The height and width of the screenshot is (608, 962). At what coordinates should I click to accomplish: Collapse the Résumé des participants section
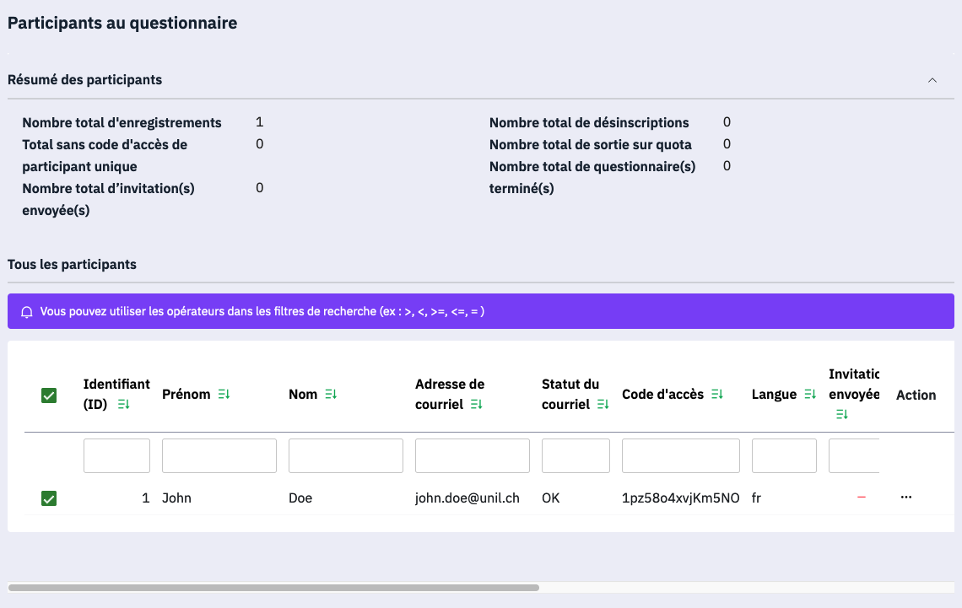click(932, 80)
